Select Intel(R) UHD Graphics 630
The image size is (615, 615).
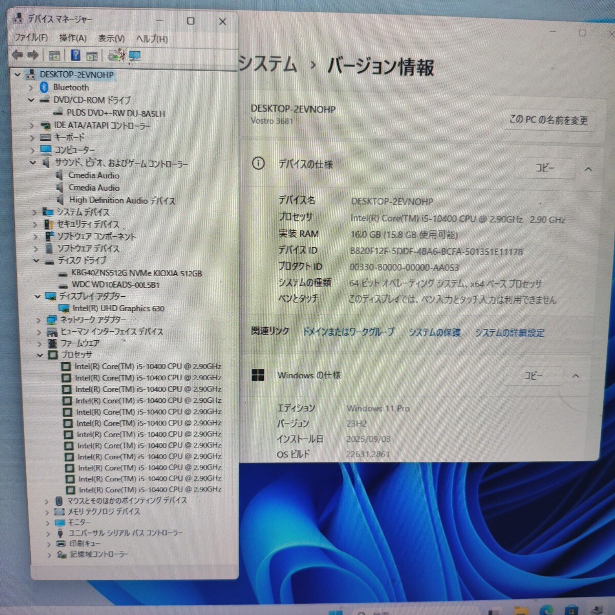pos(118,309)
